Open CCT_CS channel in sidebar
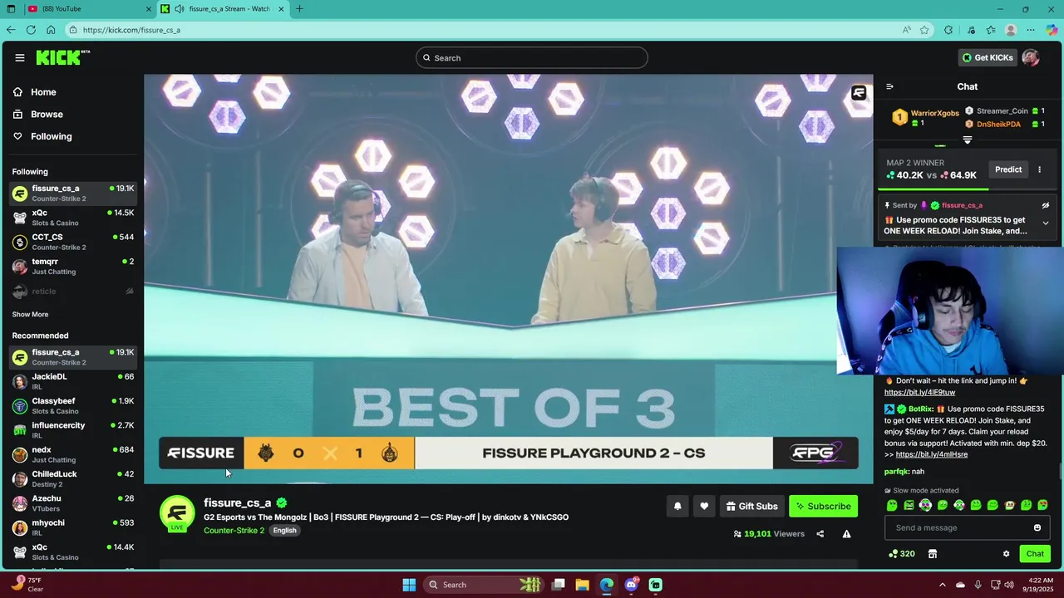Image resolution: width=1064 pixels, height=598 pixels. (73, 242)
